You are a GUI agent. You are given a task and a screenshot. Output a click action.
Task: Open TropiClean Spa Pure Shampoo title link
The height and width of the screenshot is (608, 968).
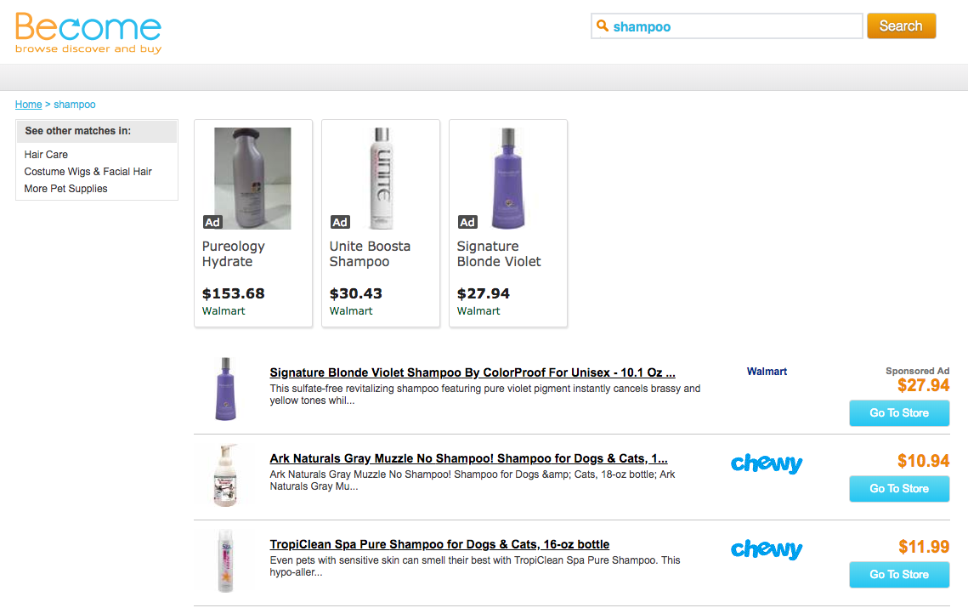(x=439, y=544)
